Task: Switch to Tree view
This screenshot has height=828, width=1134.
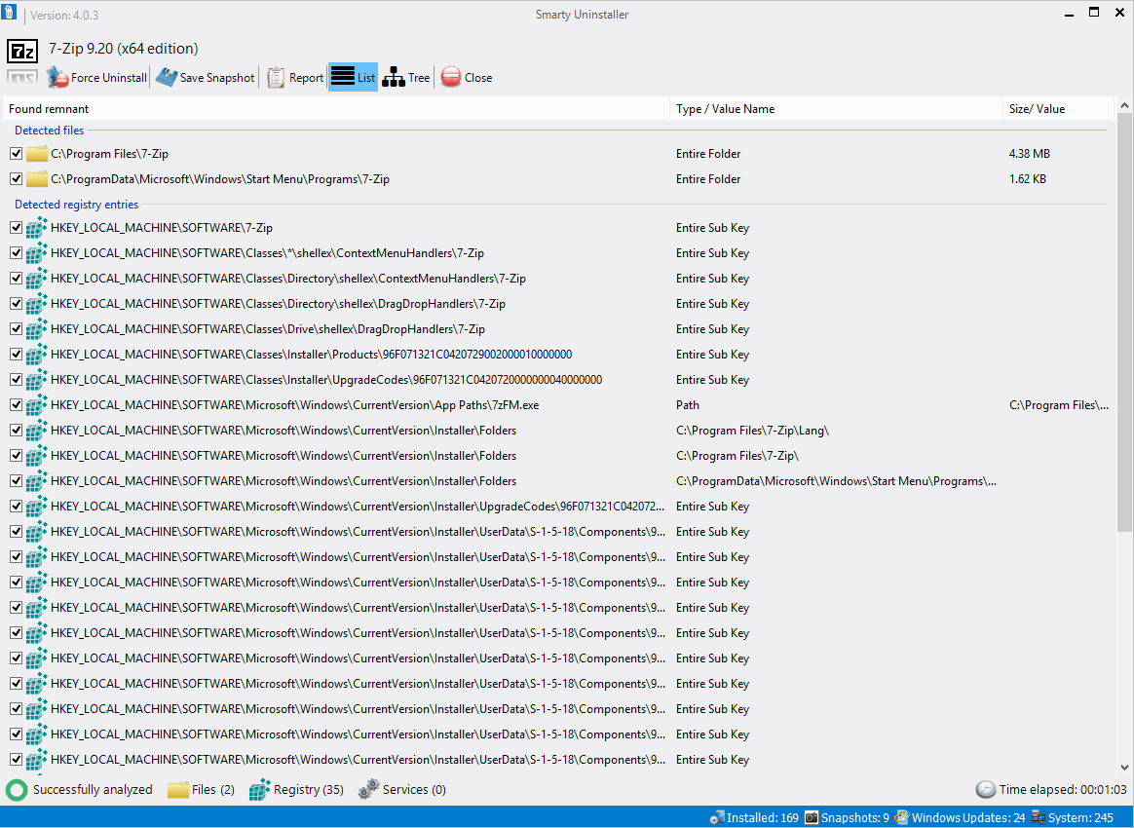Action: tap(405, 77)
